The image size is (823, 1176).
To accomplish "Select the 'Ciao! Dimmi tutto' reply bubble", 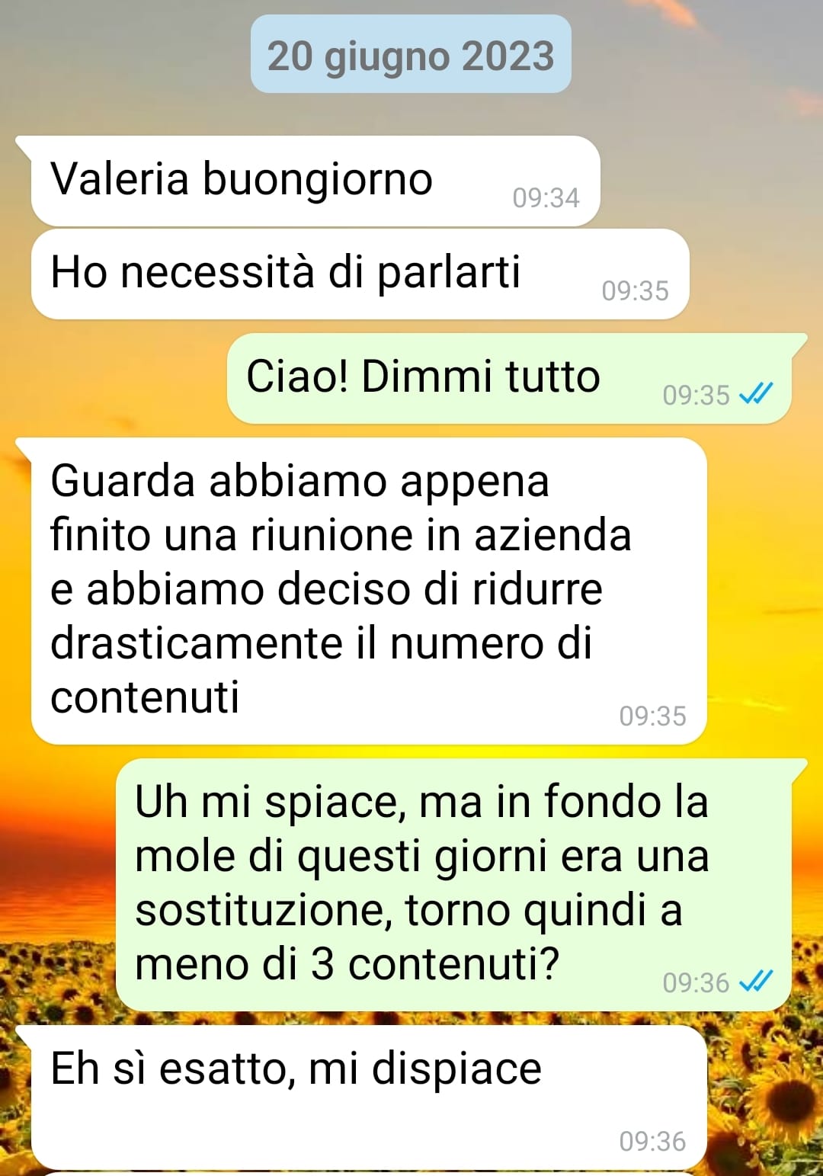I will [x=509, y=378].
